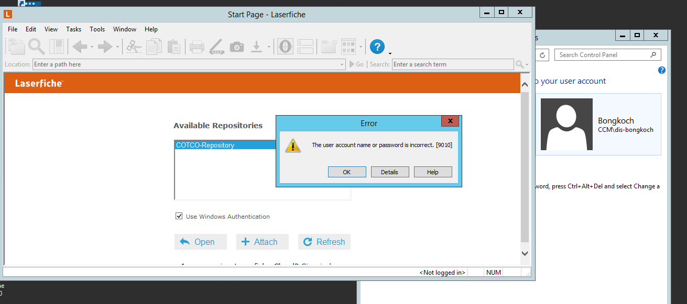Click the blue Help question mark icon
Screen dimensions: 687x304
tap(377, 47)
